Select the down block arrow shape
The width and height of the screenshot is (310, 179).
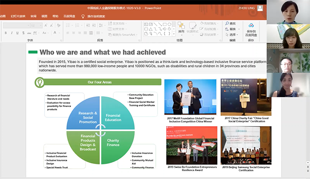coord(170,29)
